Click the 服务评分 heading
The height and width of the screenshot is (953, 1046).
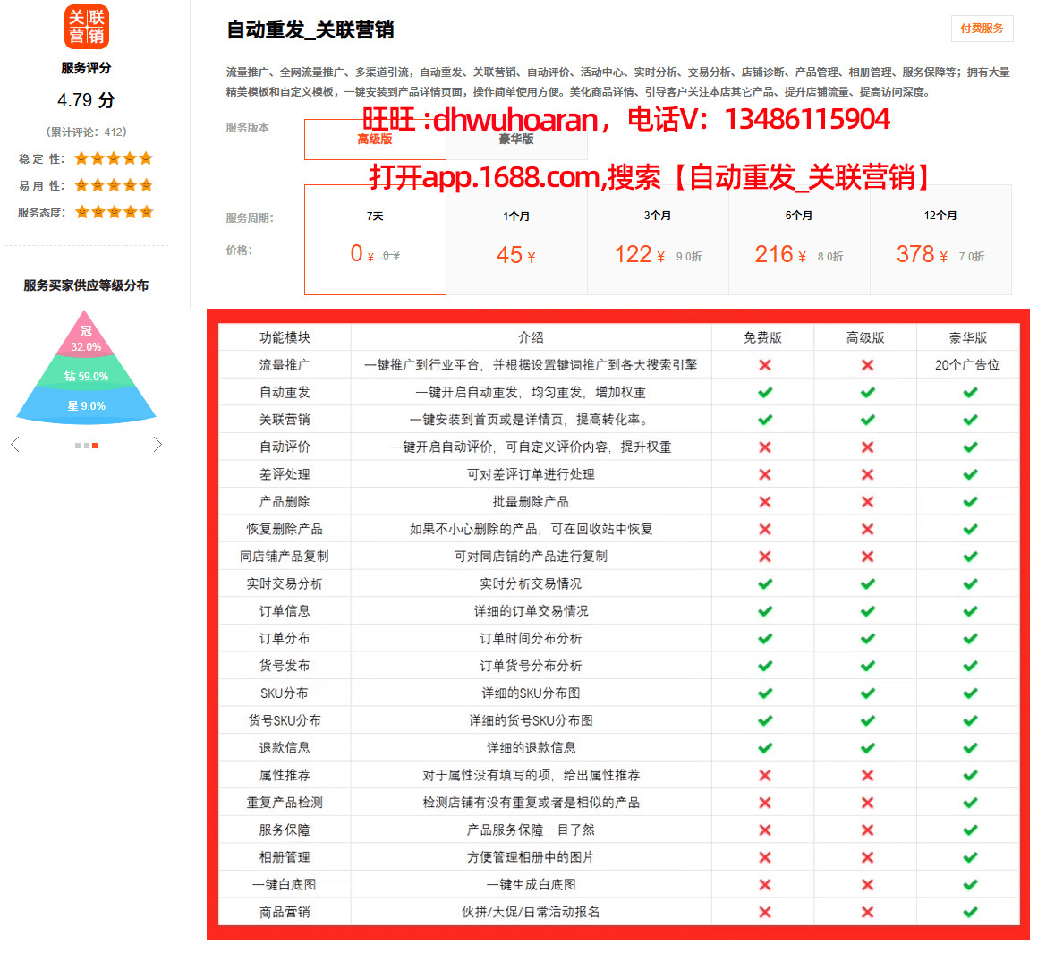coord(86,68)
